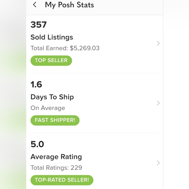Open the Days To Ship heading
This screenshot has width=189, height=189.
(52, 97)
